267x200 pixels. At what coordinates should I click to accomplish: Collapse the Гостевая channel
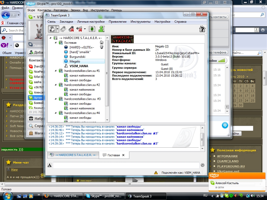56,42
